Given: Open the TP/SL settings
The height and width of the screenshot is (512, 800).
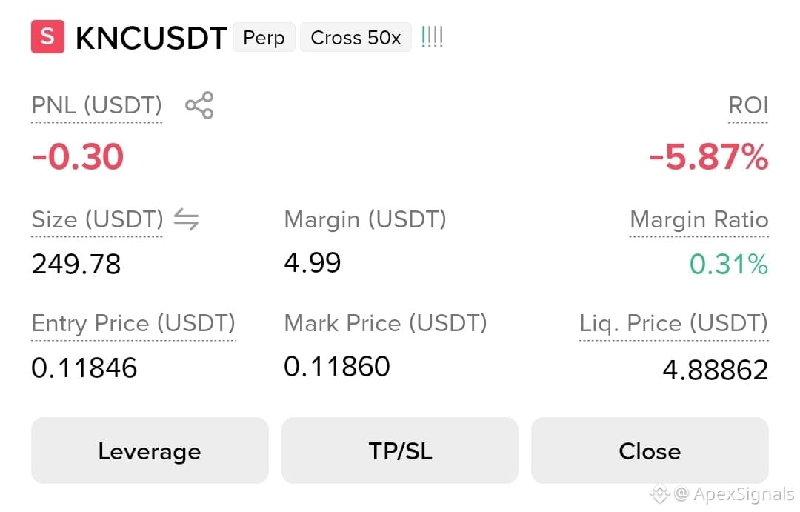Looking at the screenshot, I should click(400, 451).
